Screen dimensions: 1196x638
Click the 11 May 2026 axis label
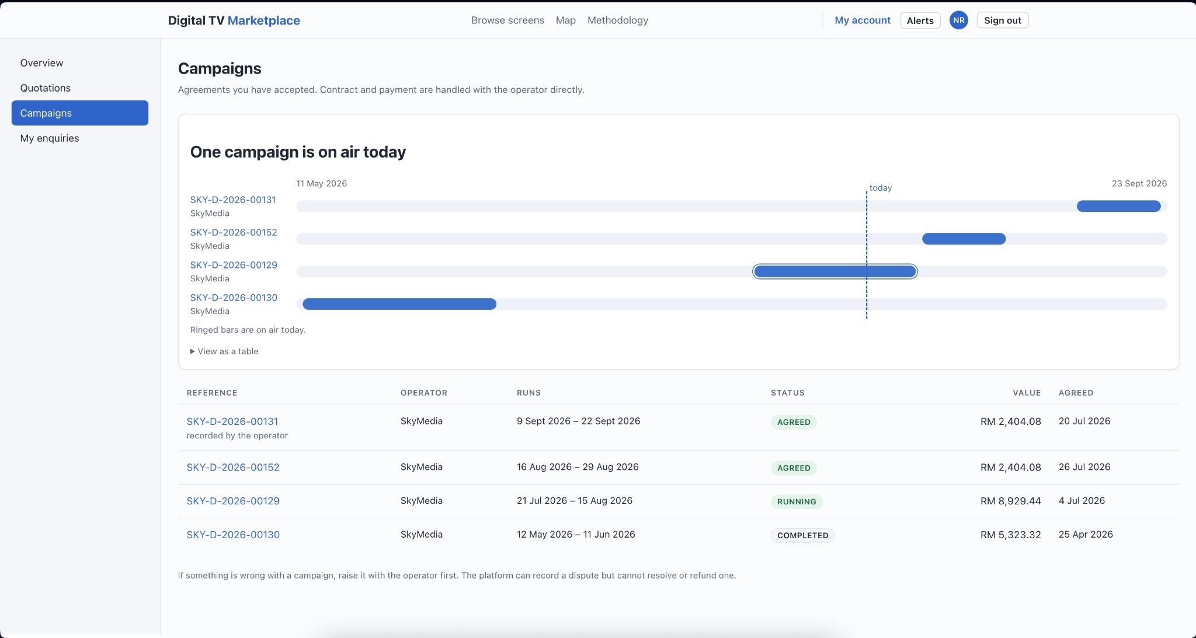coord(321,183)
